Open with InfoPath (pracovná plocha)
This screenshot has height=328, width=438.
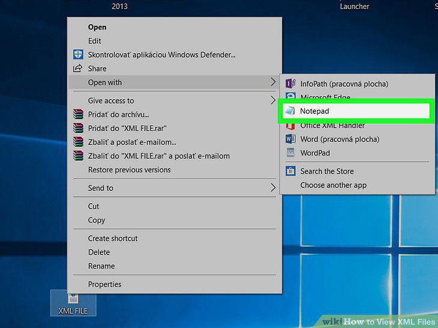pos(357,84)
